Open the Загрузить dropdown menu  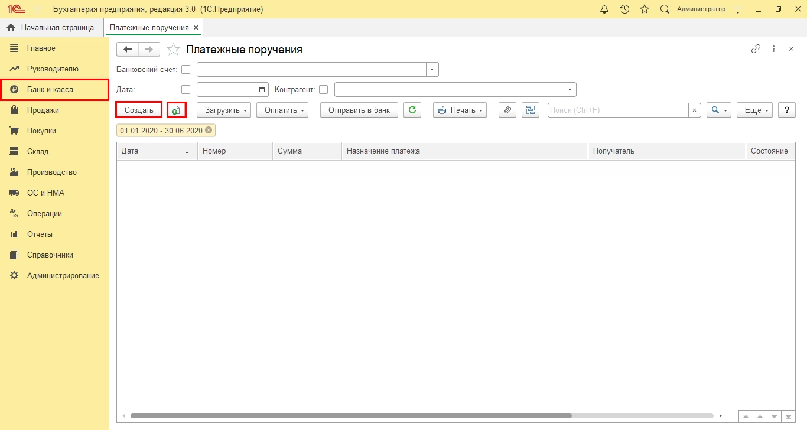click(224, 110)
